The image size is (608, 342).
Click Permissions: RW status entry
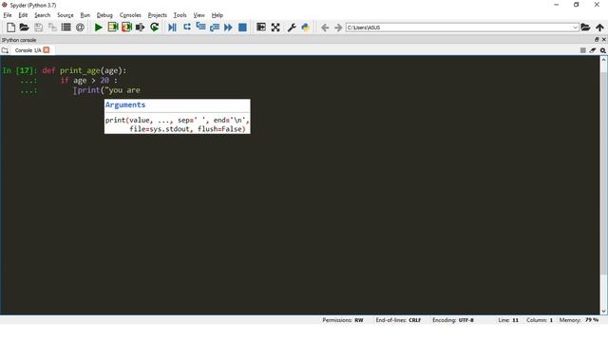click(343, 320)
